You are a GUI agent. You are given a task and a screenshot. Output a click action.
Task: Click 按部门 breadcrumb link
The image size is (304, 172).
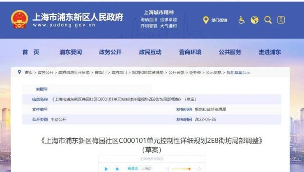pyautogui.click(x=100, y=72)
